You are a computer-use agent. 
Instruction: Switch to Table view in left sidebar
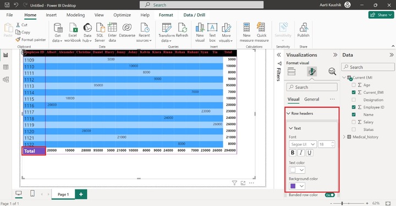[5, 67]
